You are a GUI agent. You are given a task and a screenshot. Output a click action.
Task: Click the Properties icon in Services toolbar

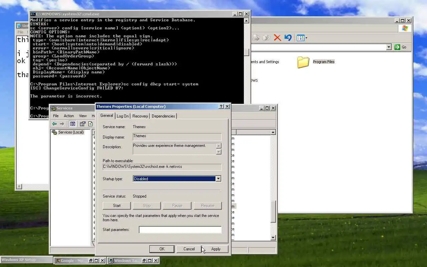pos(82,124)
